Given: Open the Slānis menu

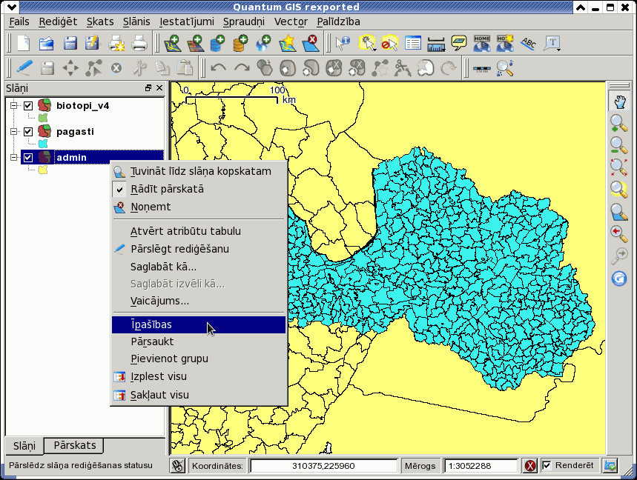Looking at the screenshot, I should point(136,21).
